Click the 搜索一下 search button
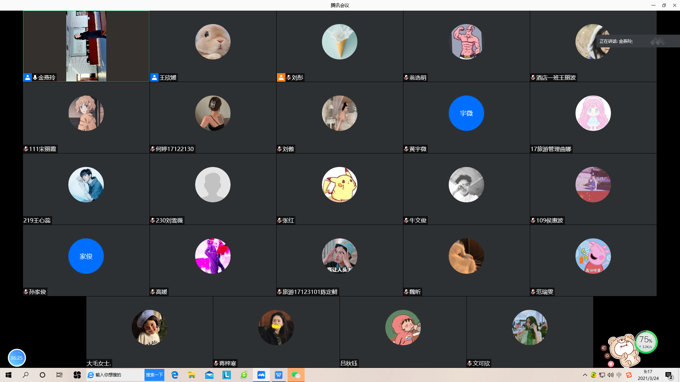The image size is (680, 382). (154, 375)
